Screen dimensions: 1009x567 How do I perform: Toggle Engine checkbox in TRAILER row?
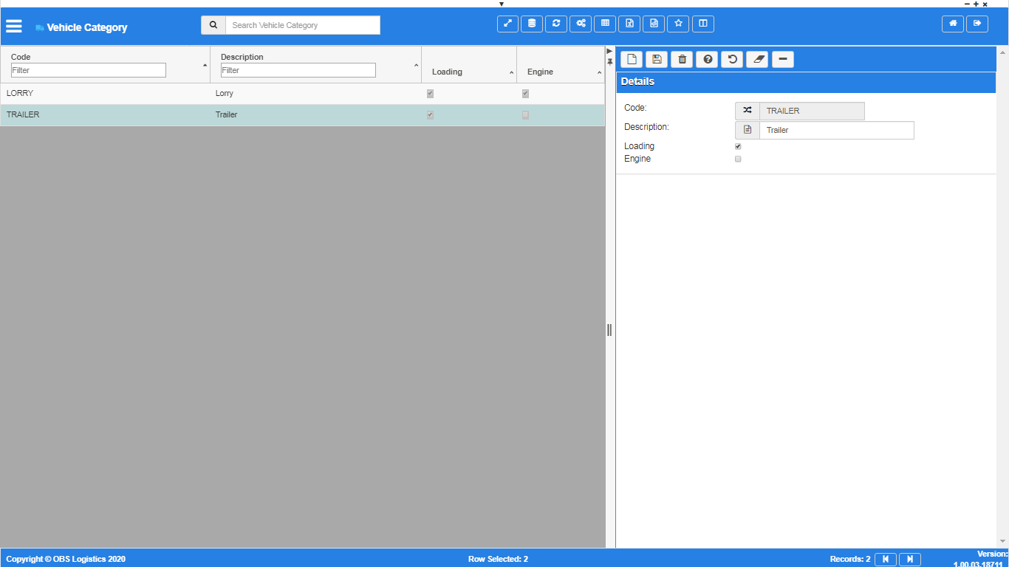click(525, 115)
